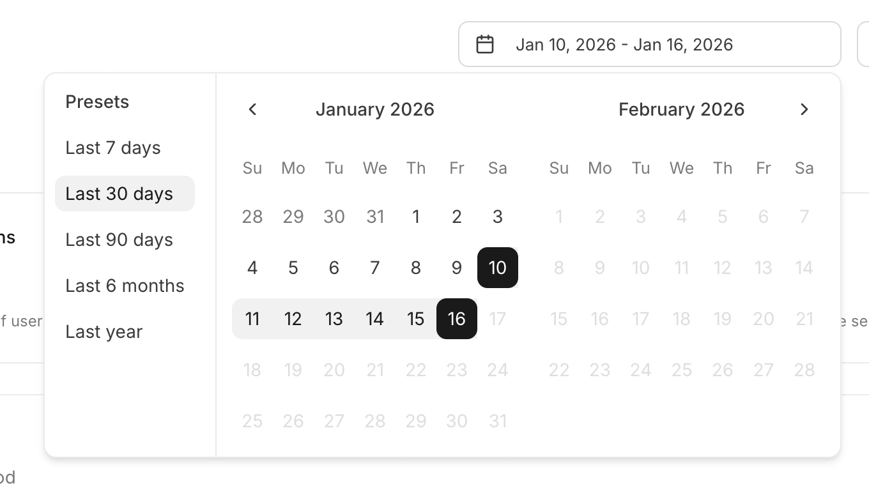Click January 16 end date

[456, 319]
